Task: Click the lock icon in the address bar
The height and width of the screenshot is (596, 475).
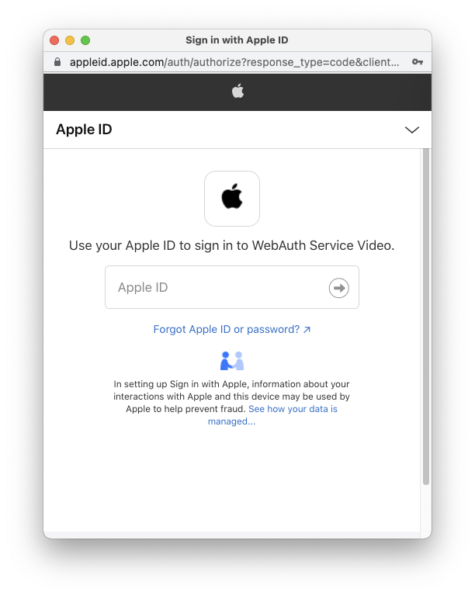Action: click(57, 62)
